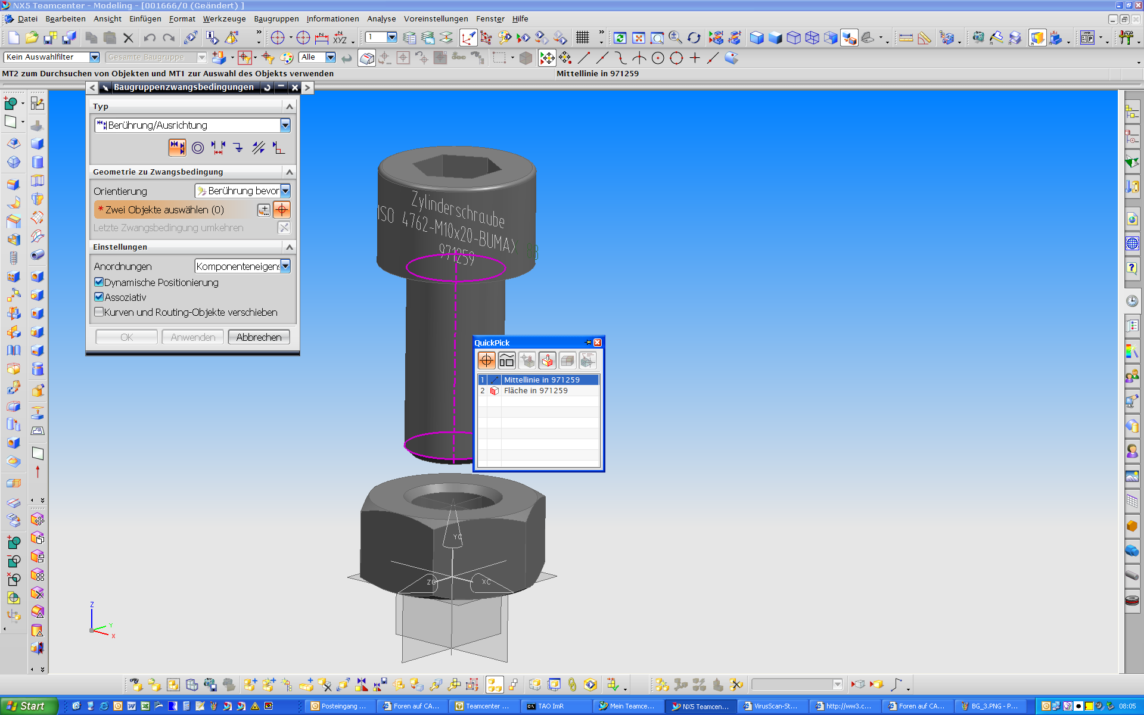Open the Kein Auswahlfilter dropdown
Image resolution: width=1144 pixels, height=715 pixels.
pos(94,57)
